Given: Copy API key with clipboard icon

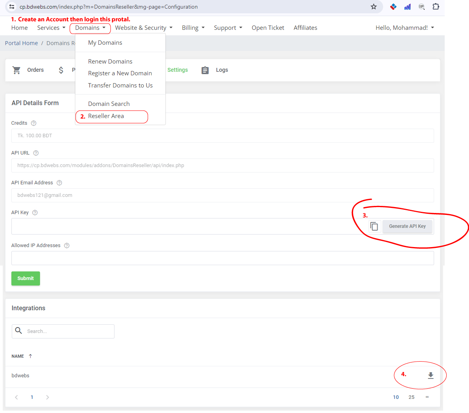Looking at the screenshot, I should pos(374,226).
